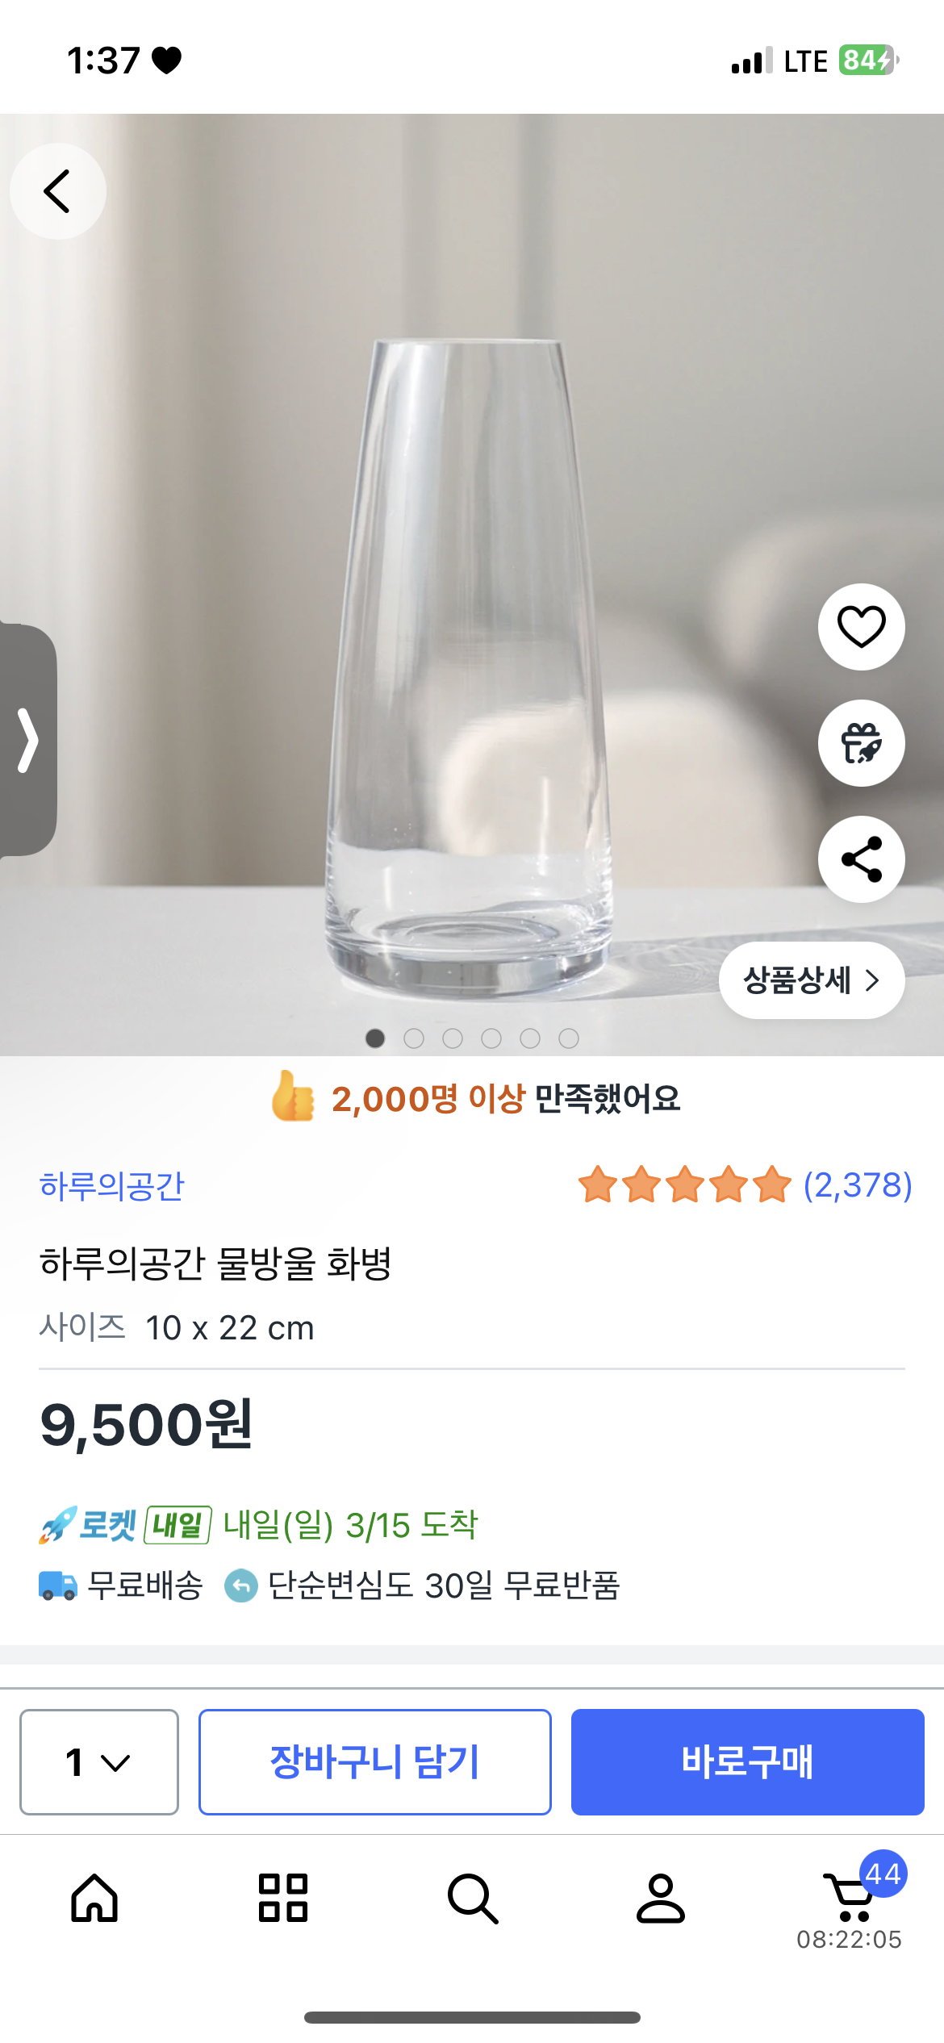Screen dimensions: 944x2043
Task: Tap the share icon
Action: click(x=861, y=859)
